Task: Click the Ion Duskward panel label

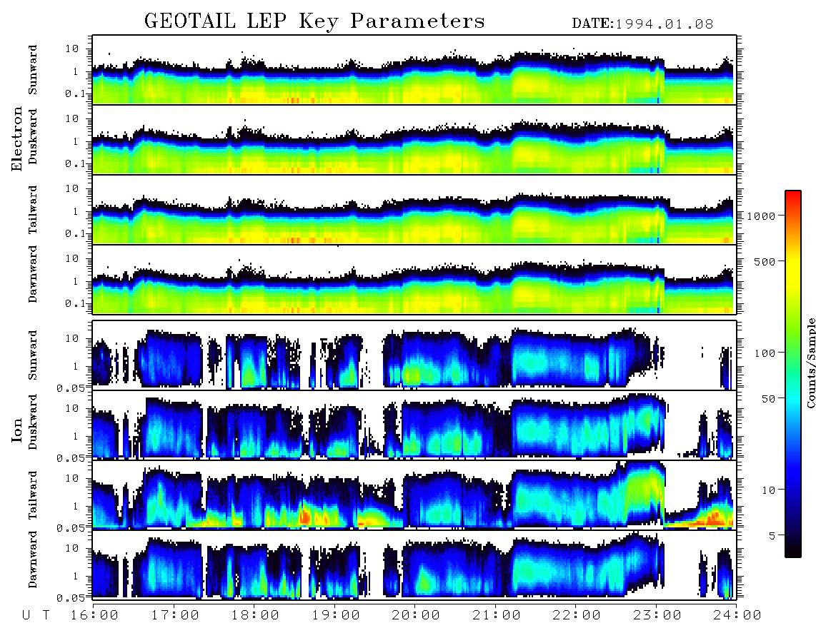Action: tap(33, 422)
